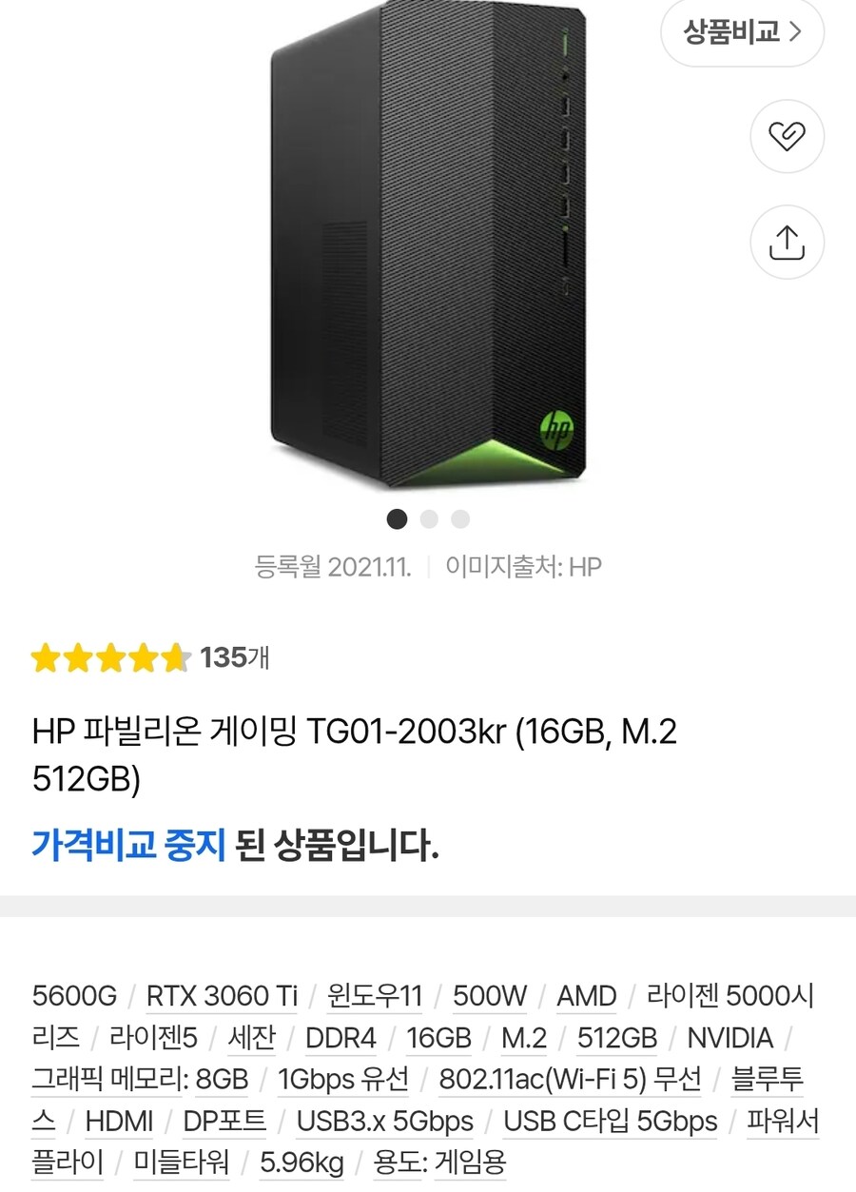This screenshot has height=1192, width=856.
Task: Open the DDR4 spec tag
Action: 340,1038
